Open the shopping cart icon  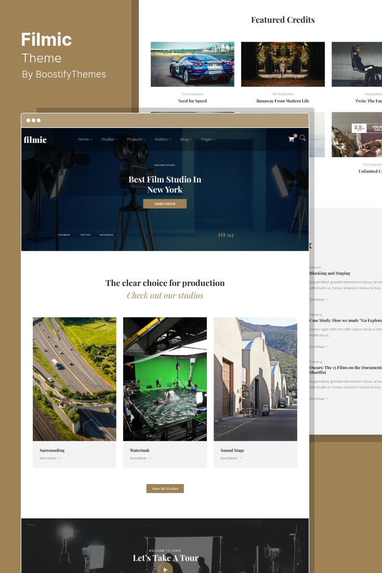(x=292, y=139)
